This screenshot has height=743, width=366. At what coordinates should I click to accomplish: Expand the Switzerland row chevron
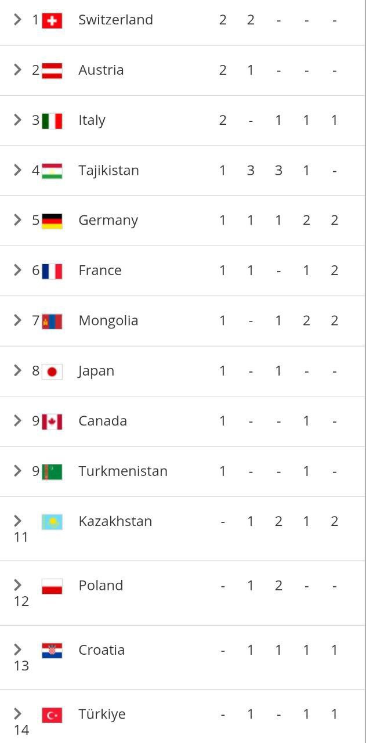point(17,20)
